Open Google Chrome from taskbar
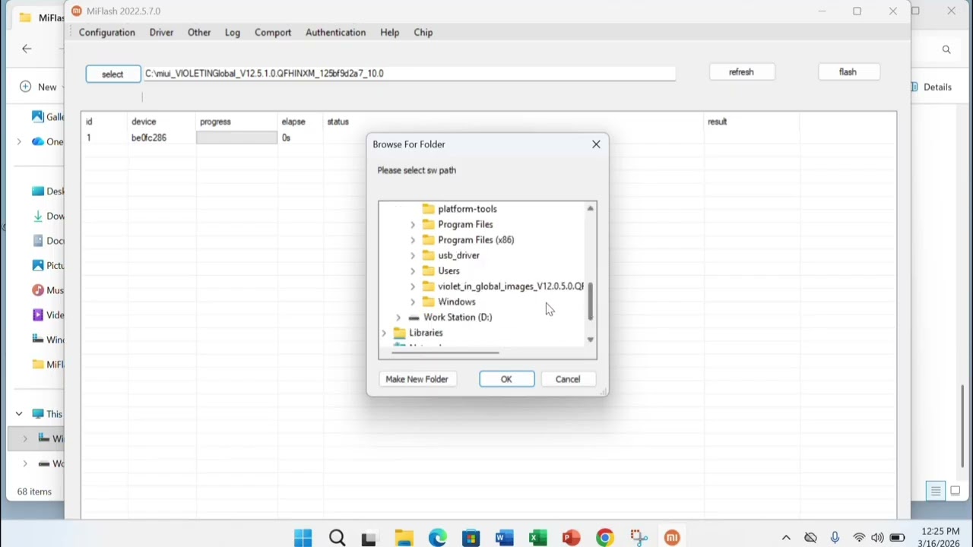The image size is (973, 547). coord(605,538)
